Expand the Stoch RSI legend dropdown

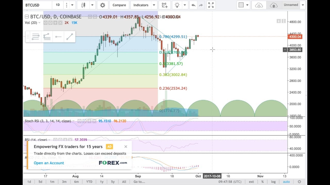click(73, 121)
